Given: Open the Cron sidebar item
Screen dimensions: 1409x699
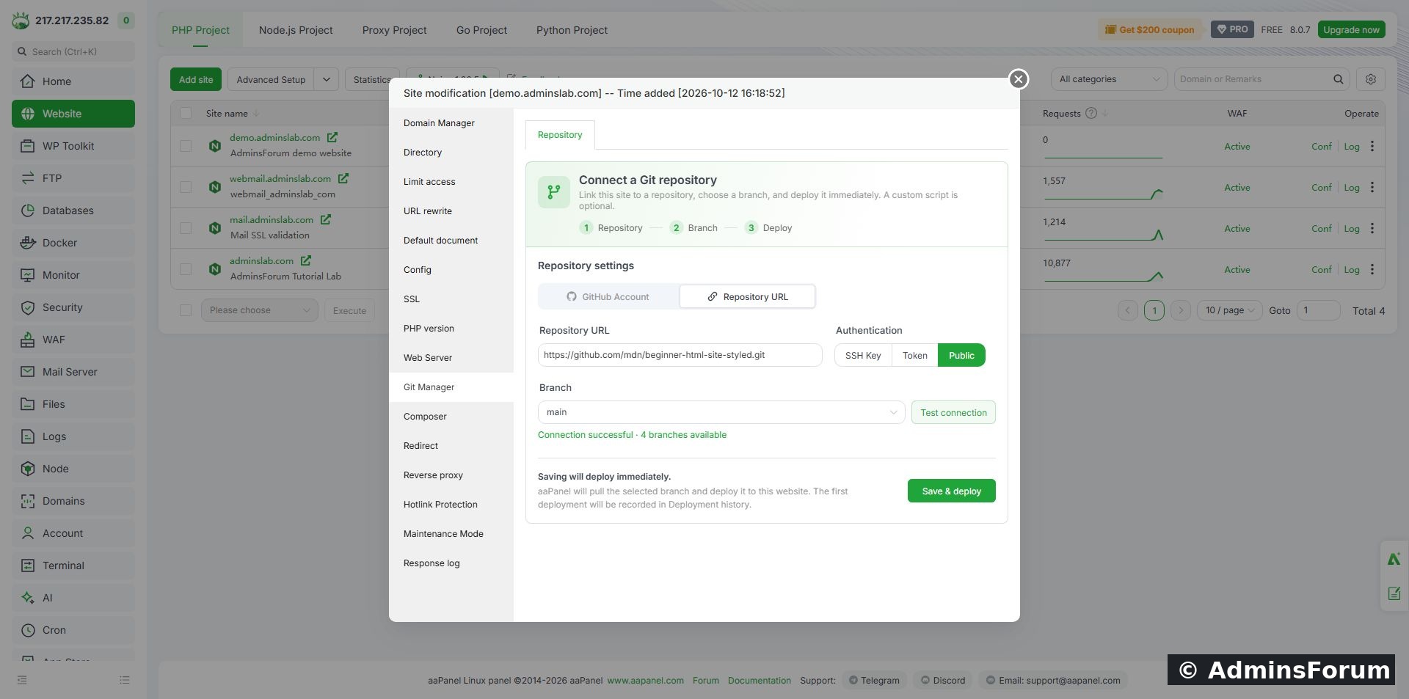Looking at the screenshot, I should click(73, 630).
